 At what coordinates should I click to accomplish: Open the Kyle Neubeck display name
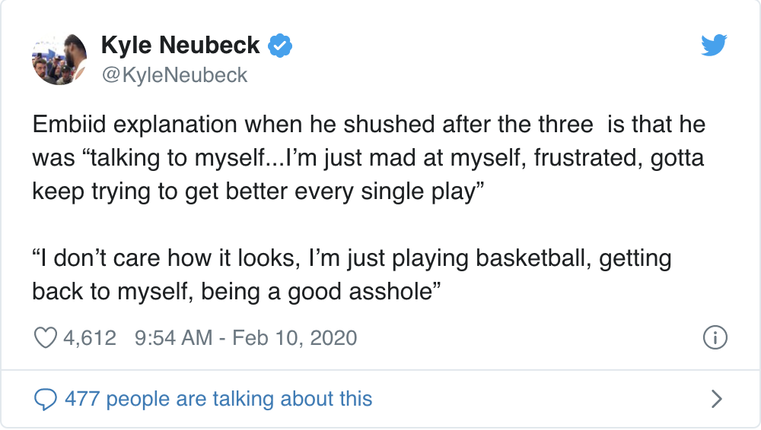point(180,46)
